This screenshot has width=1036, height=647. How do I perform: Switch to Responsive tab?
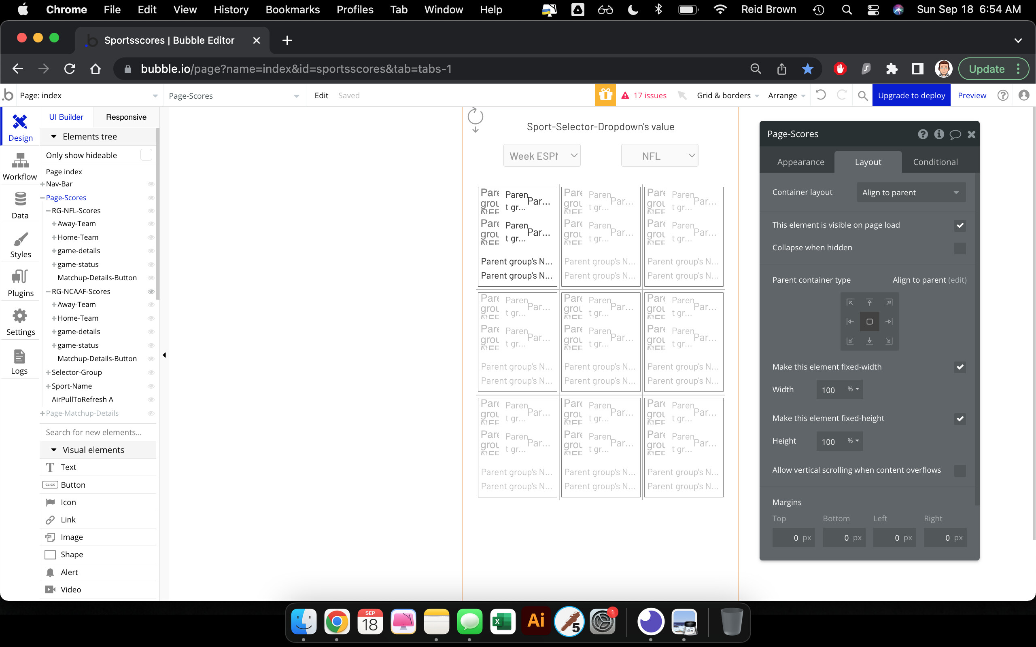click(x=126, y=117)
